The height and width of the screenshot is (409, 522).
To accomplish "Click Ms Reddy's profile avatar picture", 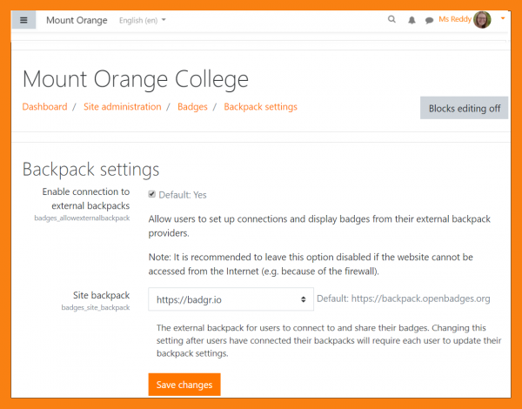I will point(483,19).
